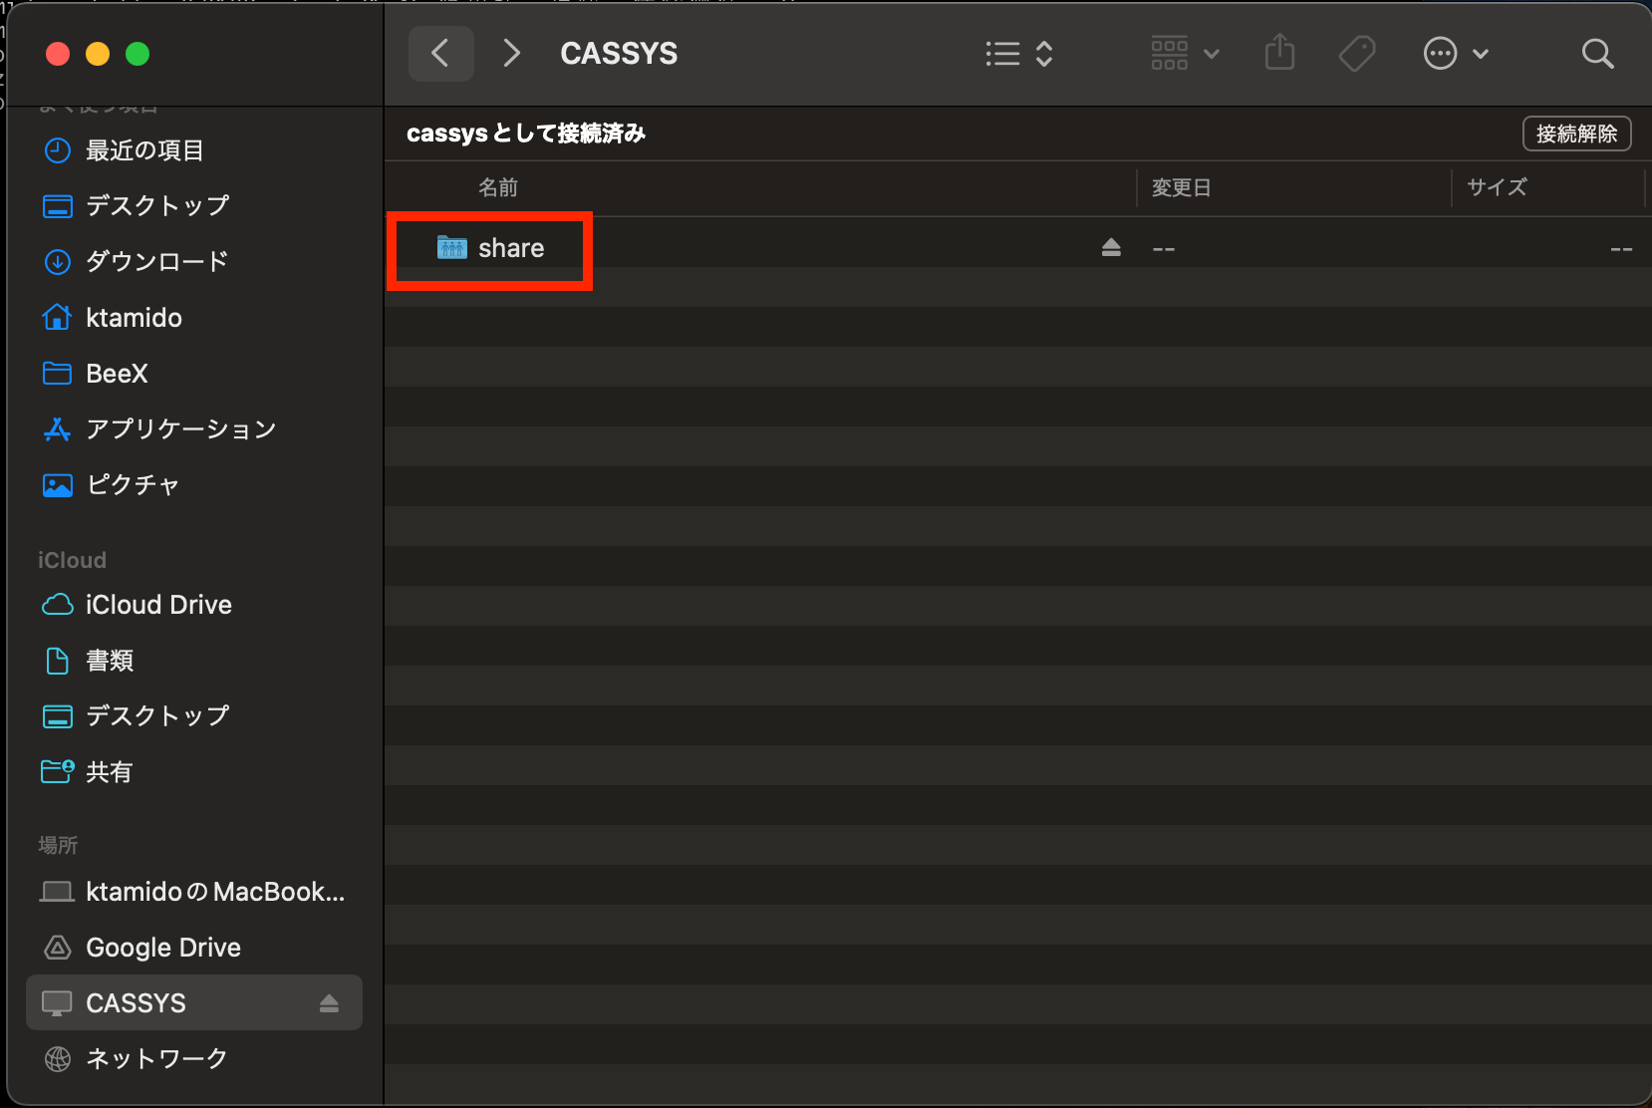This screenshot has height=1108, width=1652.
Task: Click the Share toolbar icon
Action: coord(1280,53)
